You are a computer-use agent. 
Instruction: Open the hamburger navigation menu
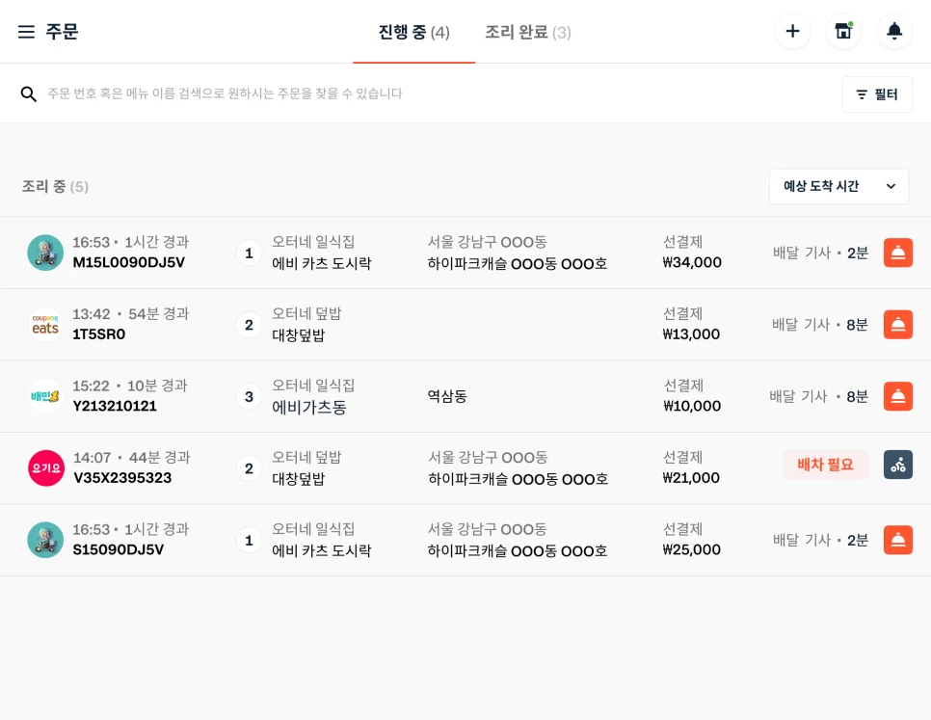click(26, 32)
